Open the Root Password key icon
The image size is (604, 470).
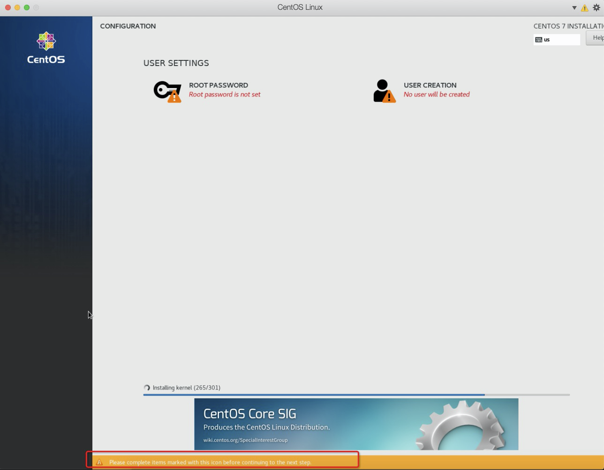click(167, 91)
